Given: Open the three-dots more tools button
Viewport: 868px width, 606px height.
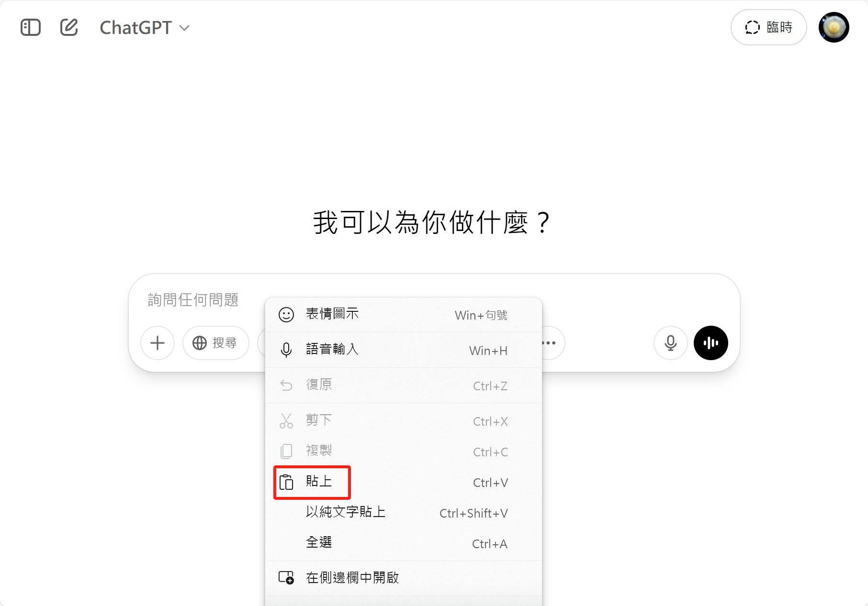Looking at the screenshot, I should (551, 343).
